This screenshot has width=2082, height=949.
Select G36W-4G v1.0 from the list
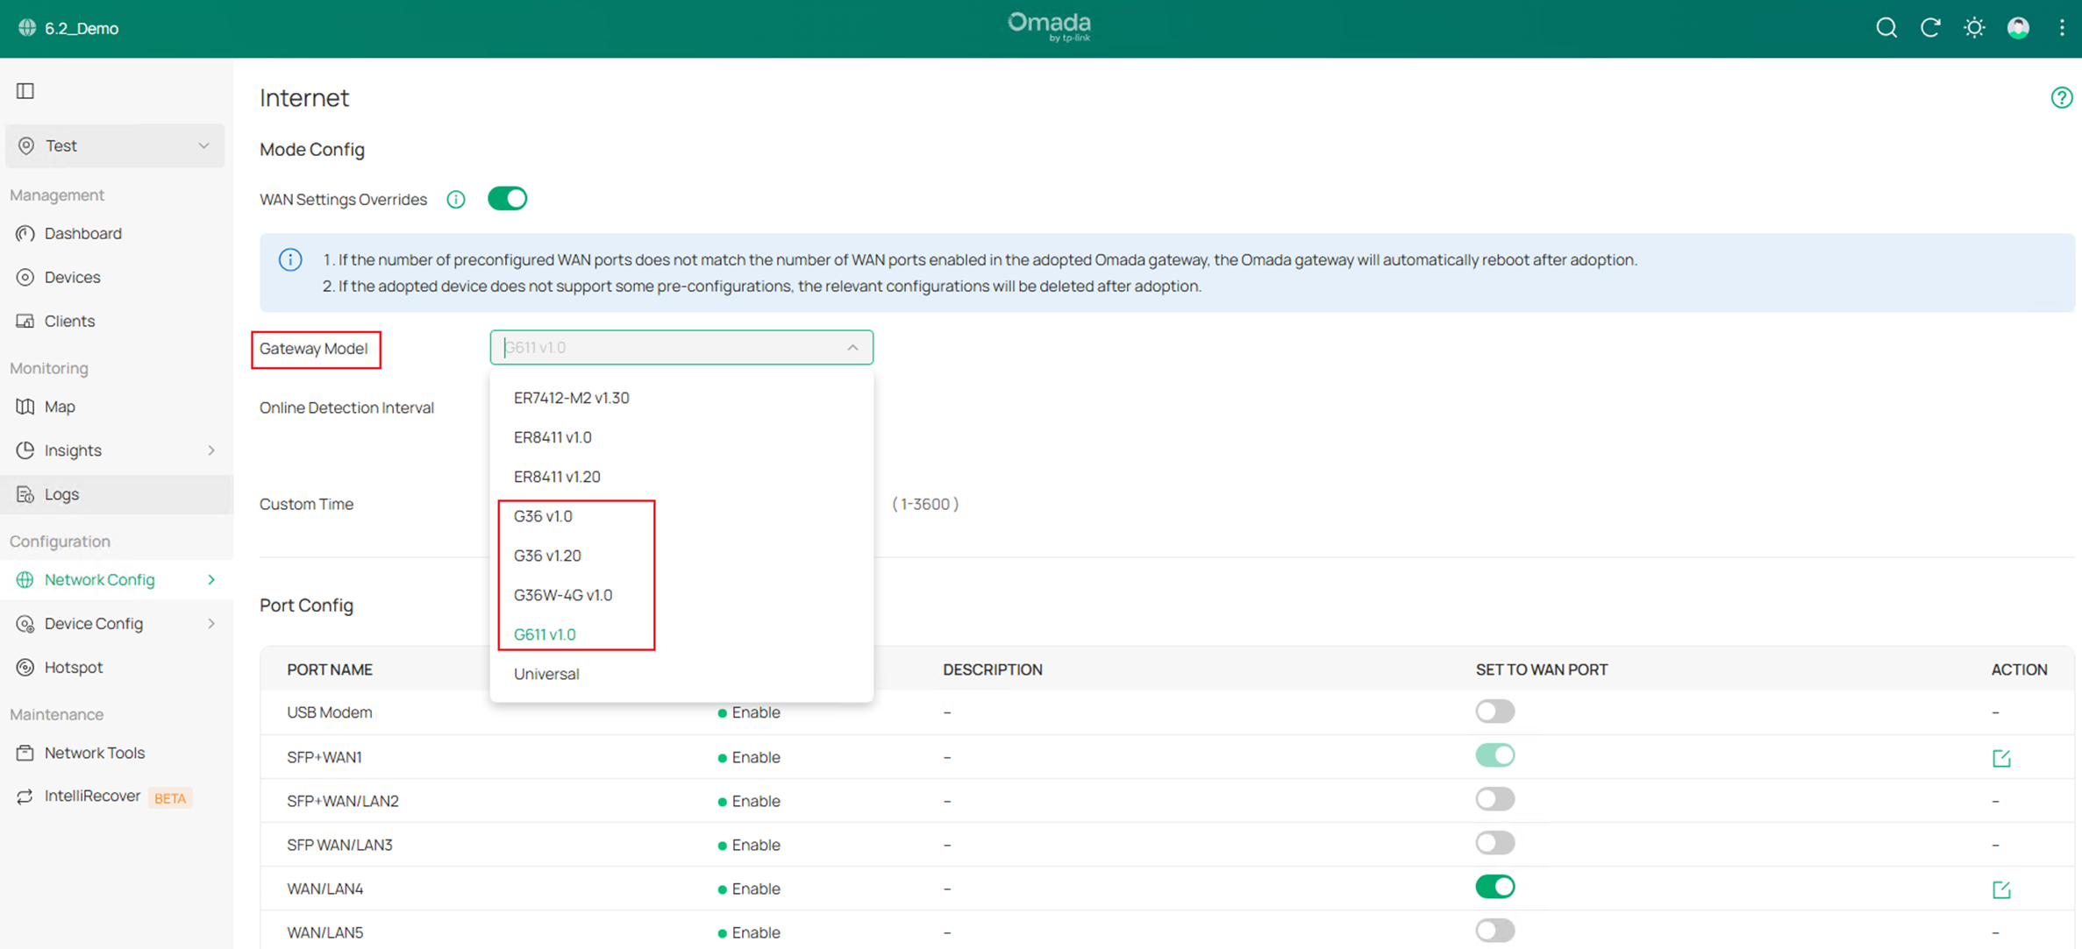tap(563, 595)
